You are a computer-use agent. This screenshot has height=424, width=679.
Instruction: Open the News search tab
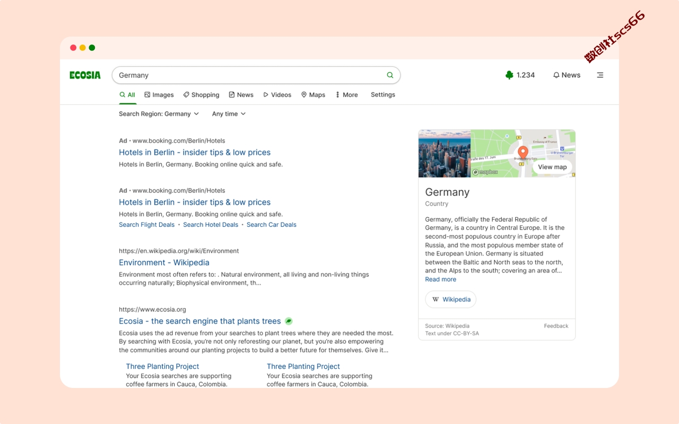(x=241, y=95)
